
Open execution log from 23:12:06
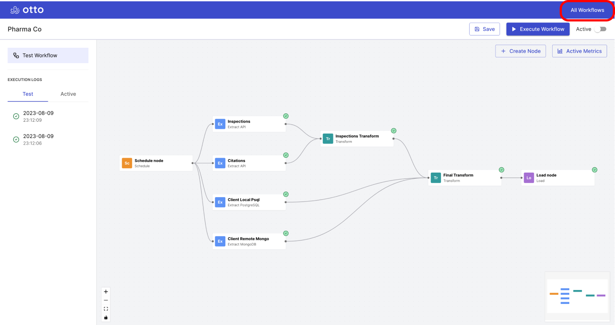[48, 139]
